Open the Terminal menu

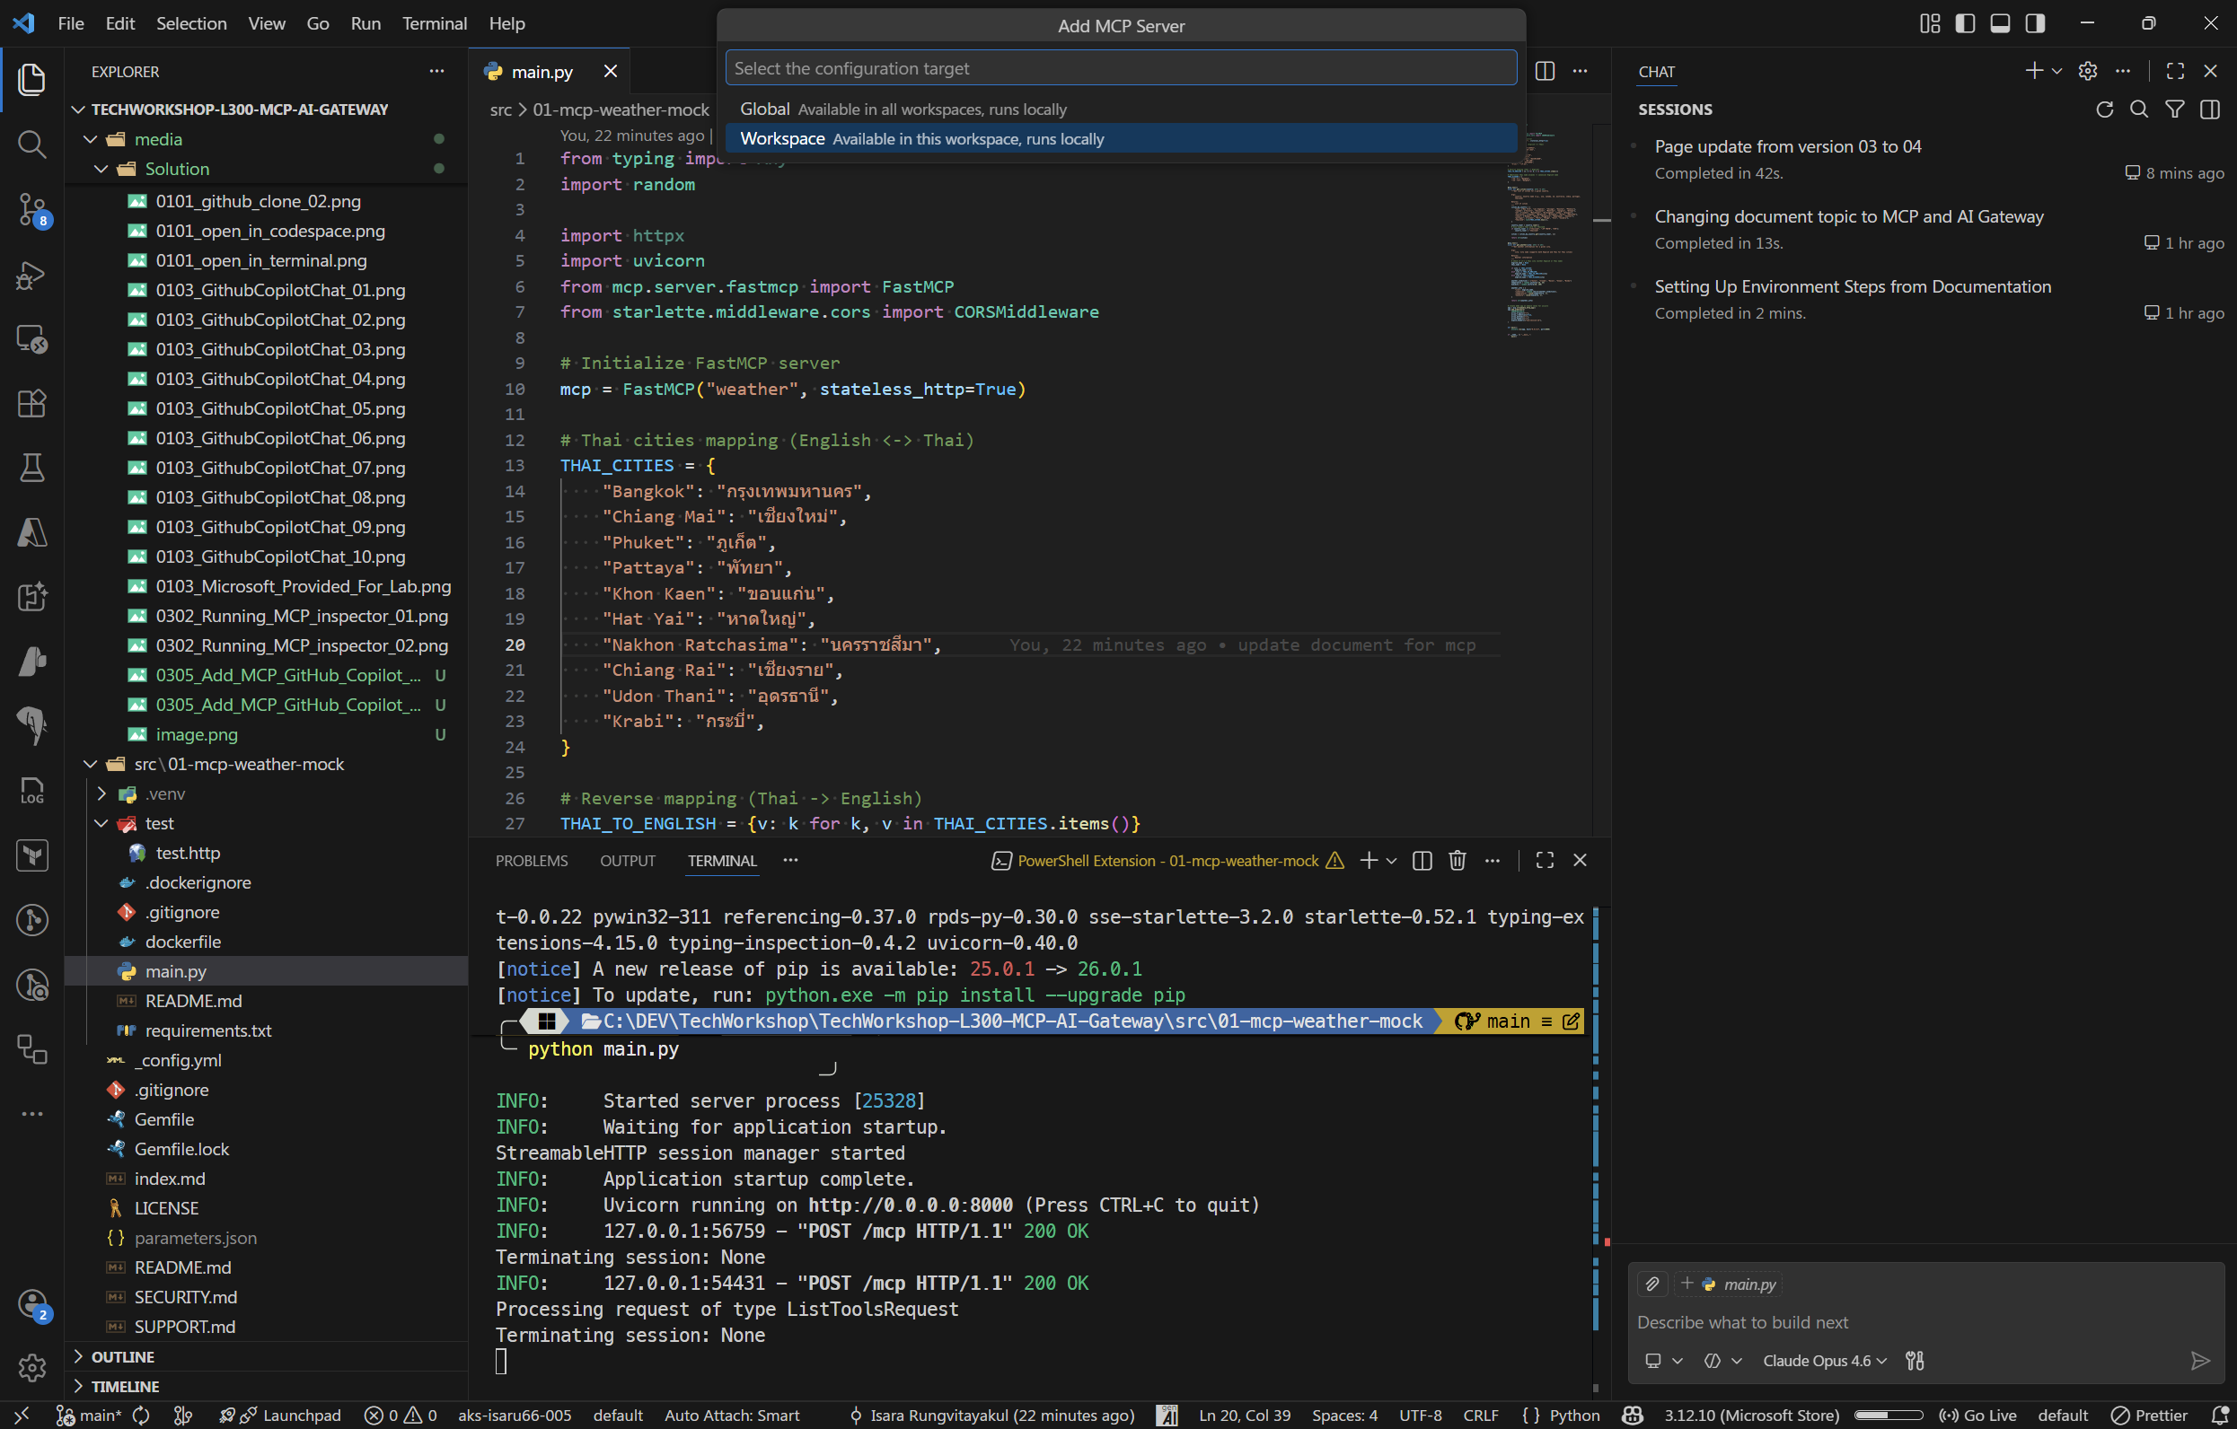click(434, 23)
